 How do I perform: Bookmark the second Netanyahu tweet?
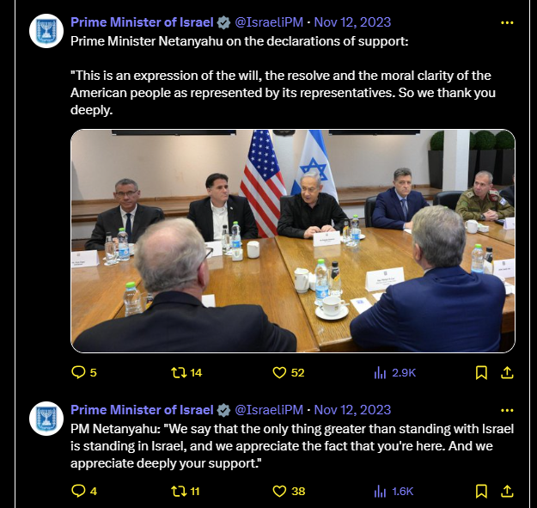click(481, 491)
